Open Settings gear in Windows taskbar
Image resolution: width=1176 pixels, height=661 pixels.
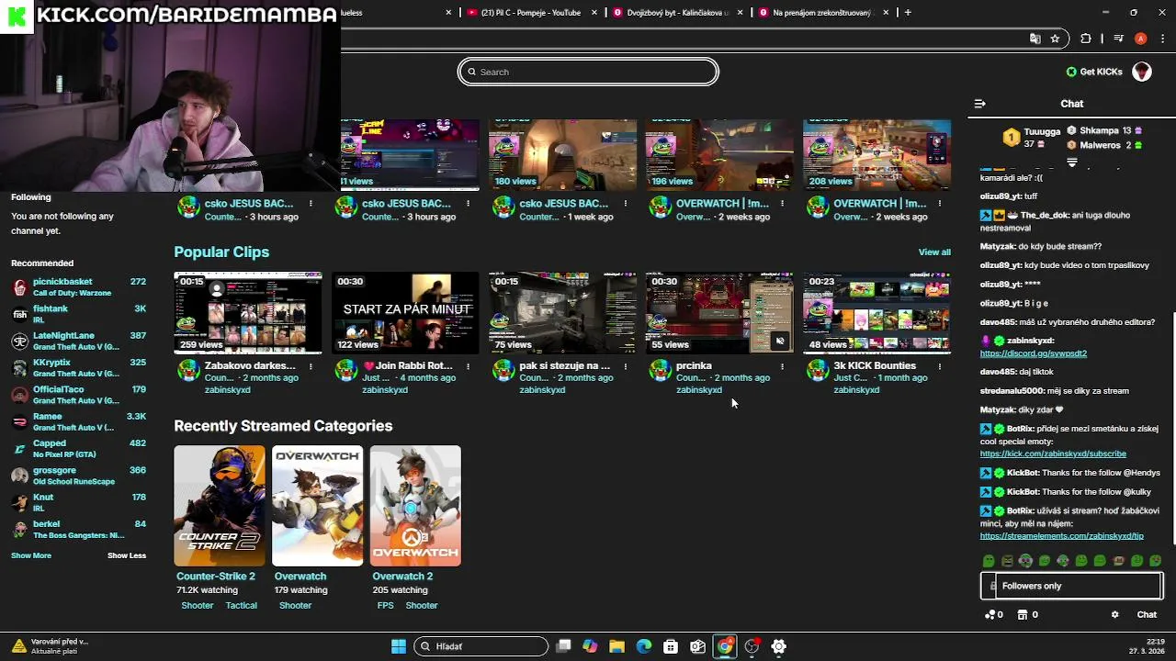pos(779,646)
